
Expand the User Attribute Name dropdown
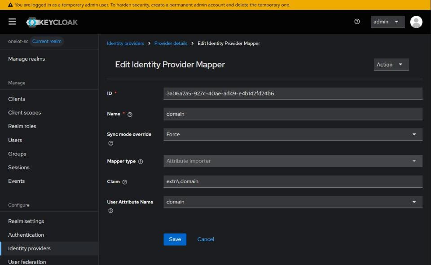[293, 202]
